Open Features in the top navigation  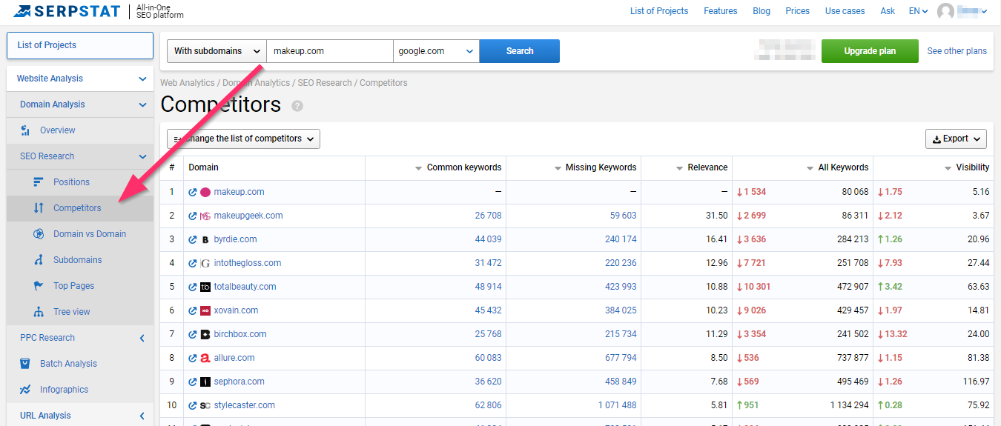[x=721, y=11]
